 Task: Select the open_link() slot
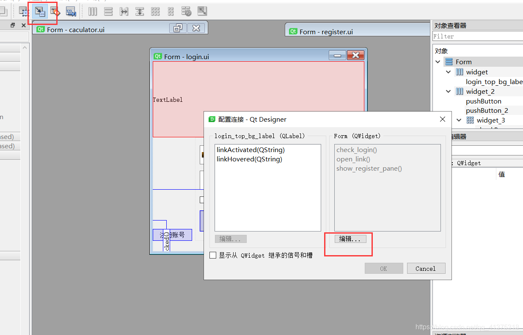(353, 159)
